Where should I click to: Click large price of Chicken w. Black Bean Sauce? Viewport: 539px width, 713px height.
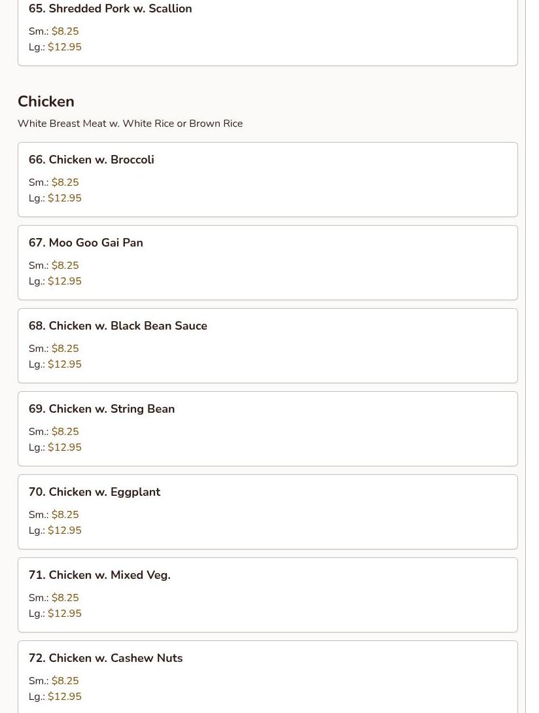(x=65, y=364)
